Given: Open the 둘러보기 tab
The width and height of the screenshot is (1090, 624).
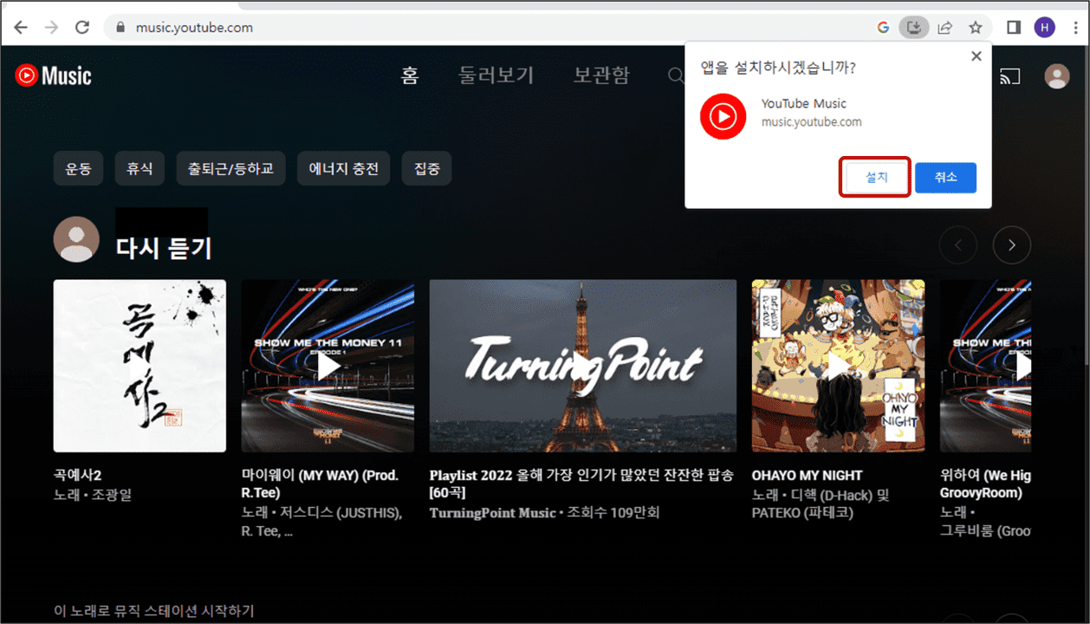Looking at the screenshot, I should coord(496,75).
